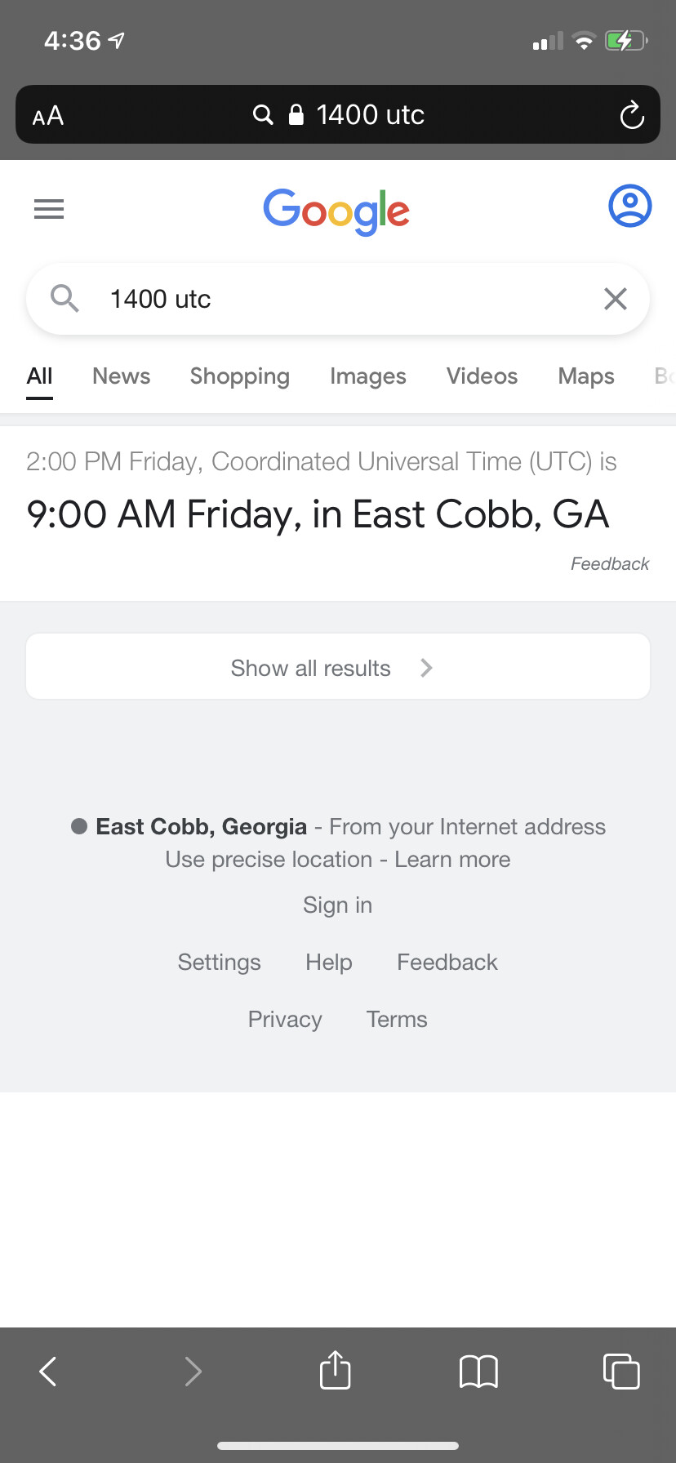
Task: Open Google Settings link in footer
Action: (x=219, y=963)
